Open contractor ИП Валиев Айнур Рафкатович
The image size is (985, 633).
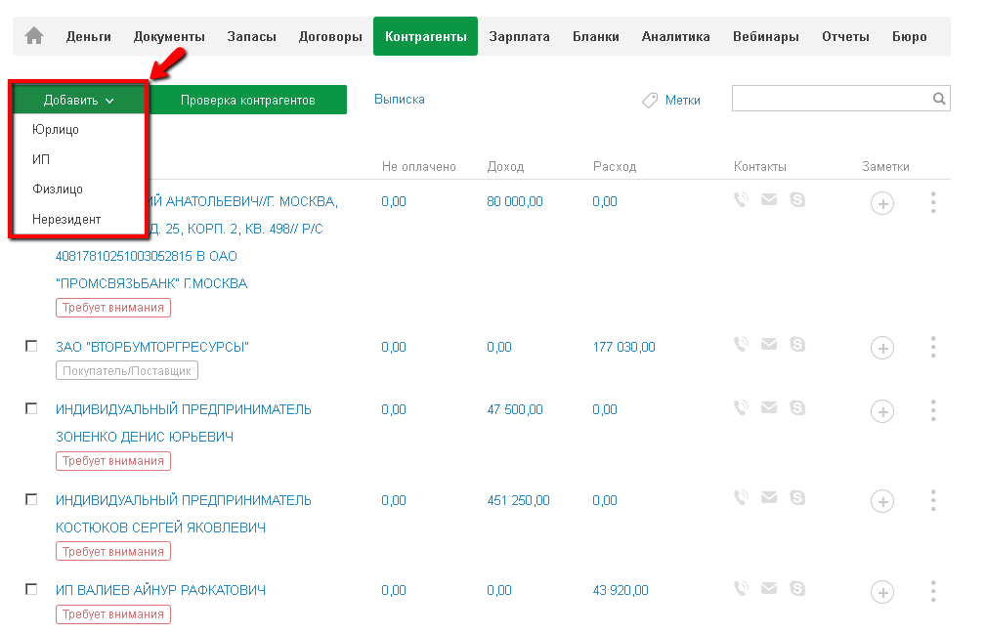tap(160, 590)
